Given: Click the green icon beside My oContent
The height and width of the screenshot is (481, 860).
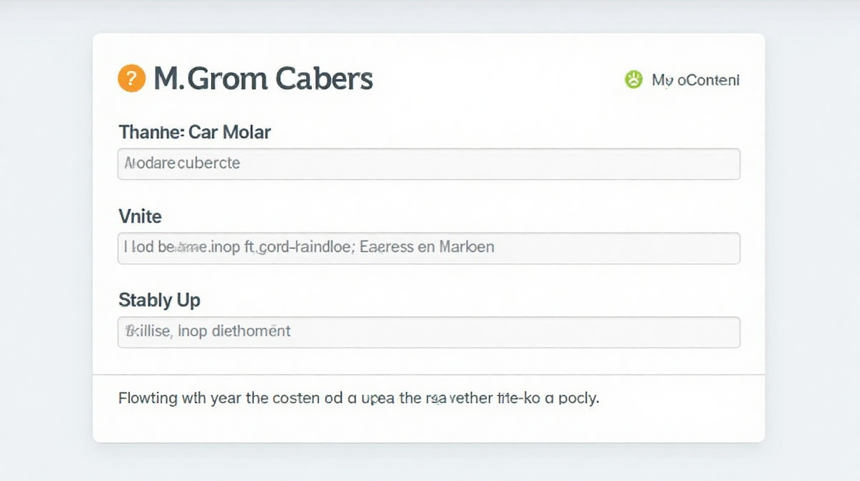Looking at the screenshot, I should (x=634, y=79).
